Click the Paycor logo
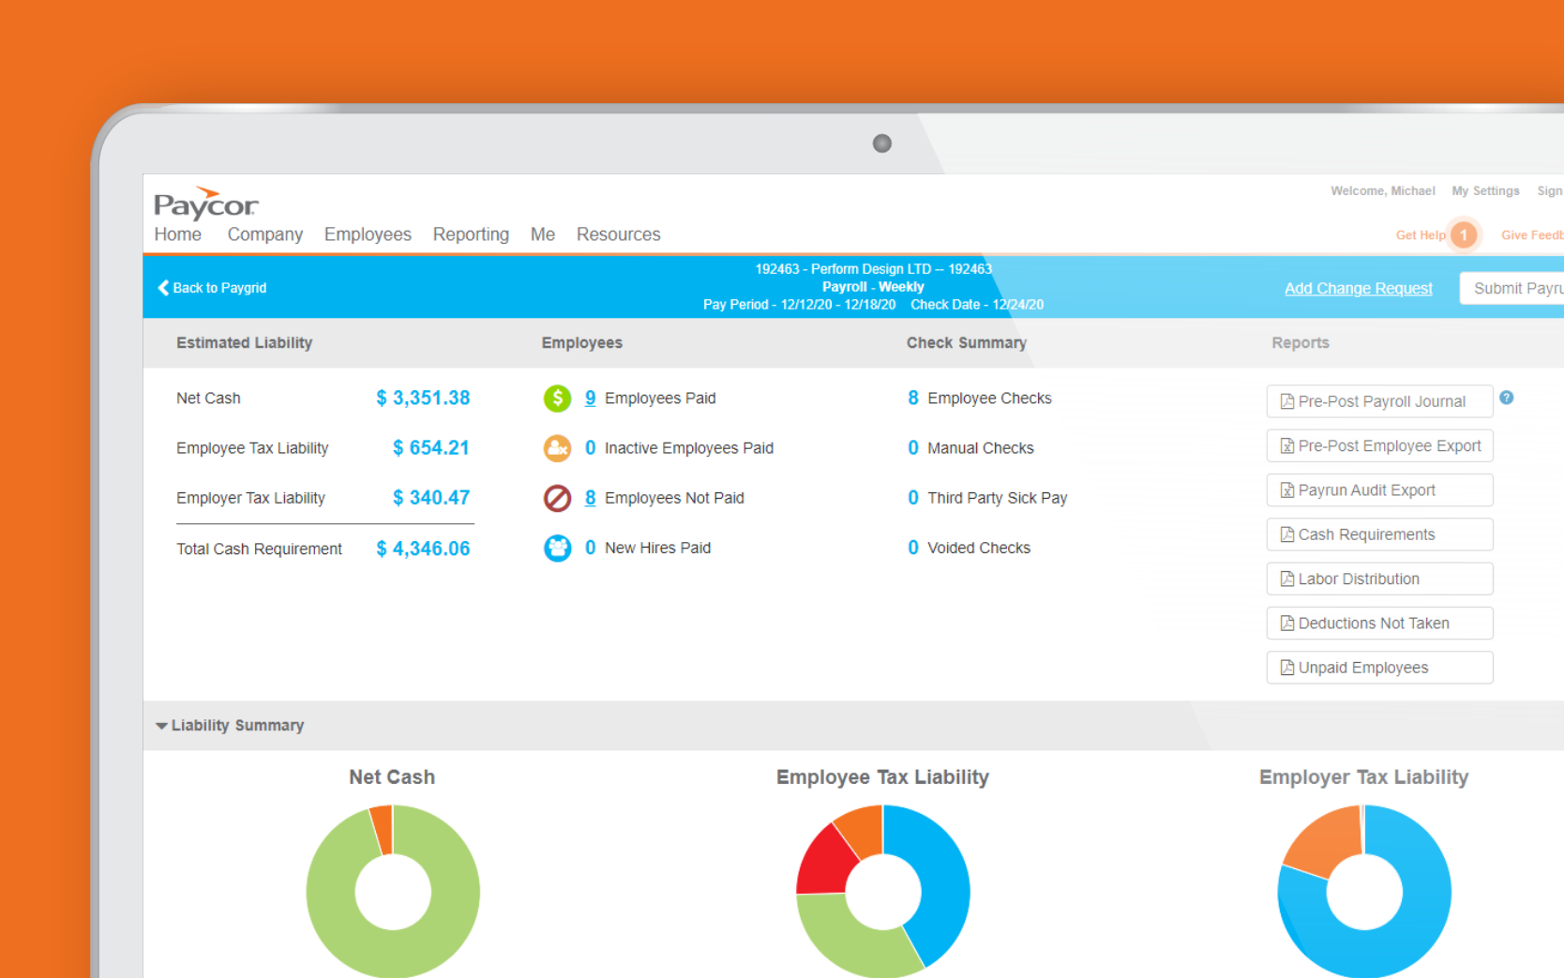1564x978 pixels. pos(206,203)
